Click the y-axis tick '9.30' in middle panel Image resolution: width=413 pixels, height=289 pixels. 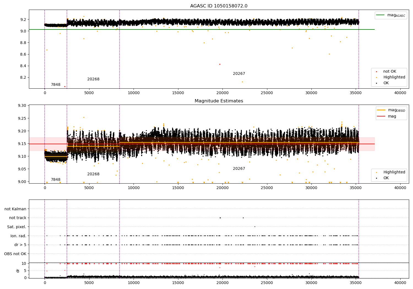coord(22,106)
